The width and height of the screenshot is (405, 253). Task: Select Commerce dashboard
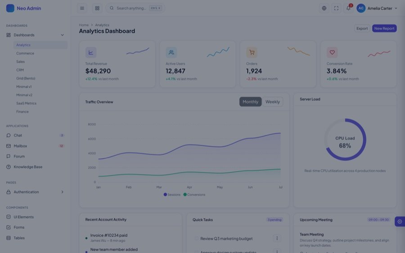point(40,53)
